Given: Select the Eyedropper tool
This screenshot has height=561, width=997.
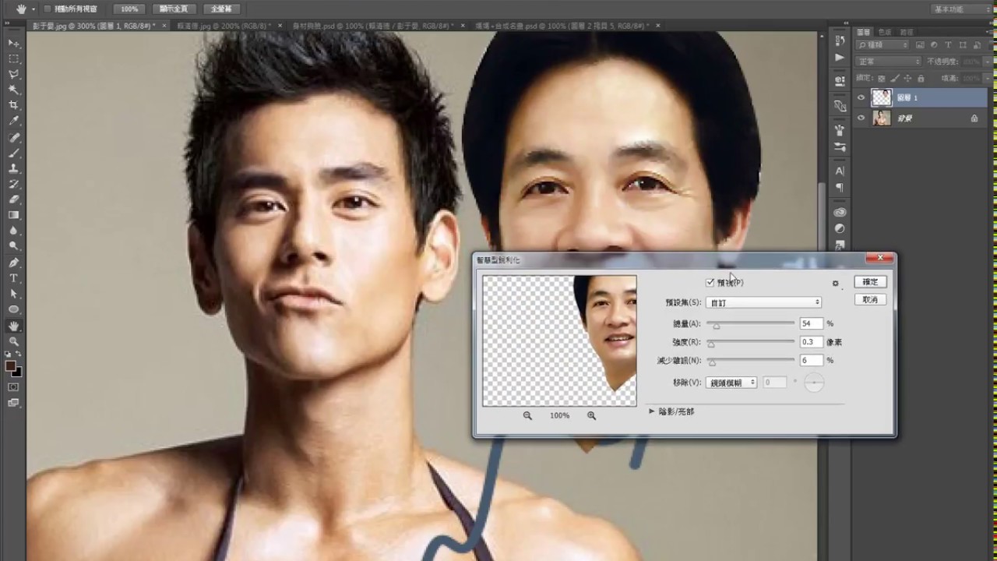Looking at the screenshot, I should [14, 122].
